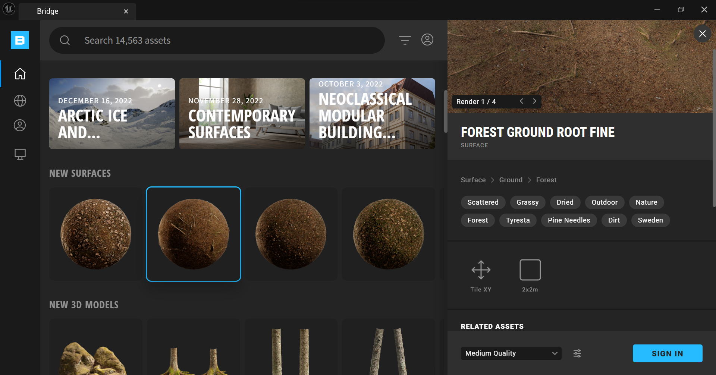This screenshot has height=375, width=716.
Task: Click the SIGN IN button
Action: pos(668,353)
